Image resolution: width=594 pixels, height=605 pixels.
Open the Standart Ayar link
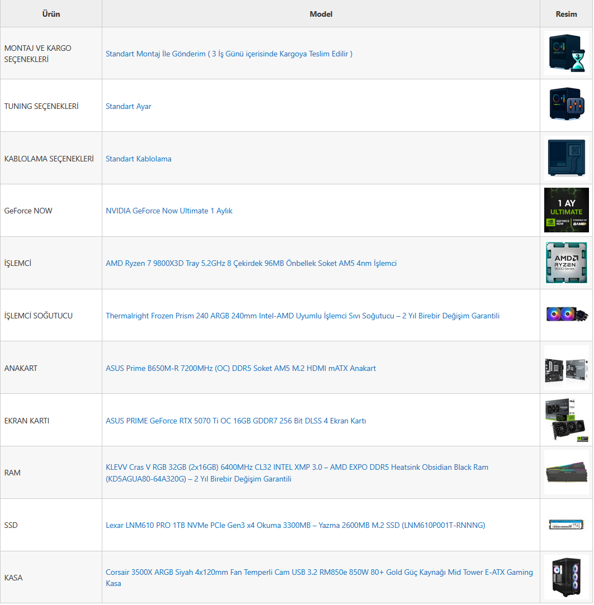pyautogui.click(x=129, y=106)
